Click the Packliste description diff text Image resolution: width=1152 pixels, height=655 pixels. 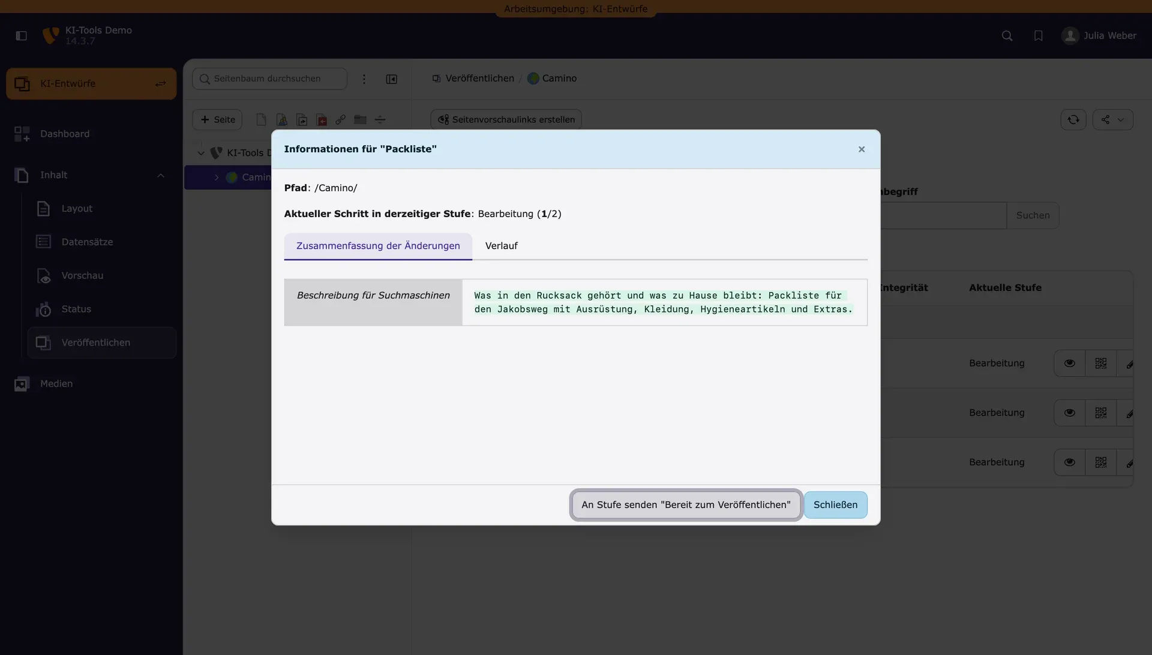click(x=664, y=302)
